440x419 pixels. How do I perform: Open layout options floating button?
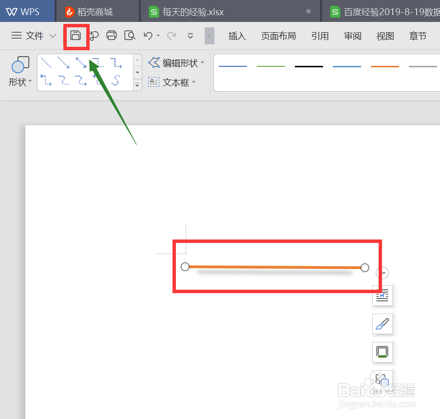click(x=382, y=296)
